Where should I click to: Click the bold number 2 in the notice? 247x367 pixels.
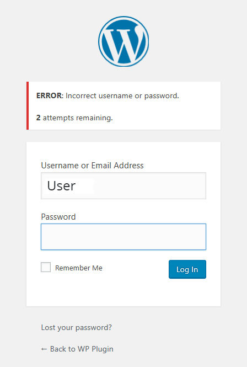[39, 118]
